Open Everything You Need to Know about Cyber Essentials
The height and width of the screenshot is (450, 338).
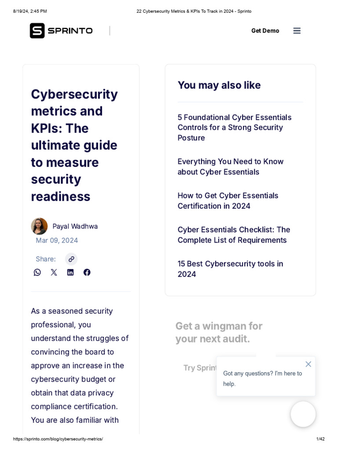(x=231, y=167)
